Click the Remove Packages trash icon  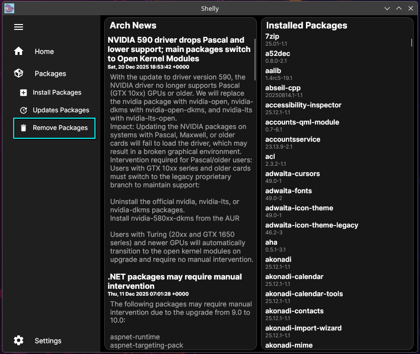click(23, 128)
